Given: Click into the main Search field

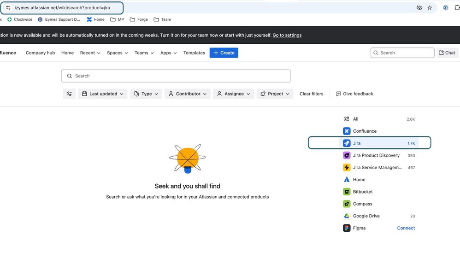Looking at the screenshot, I should click(176, 76).
